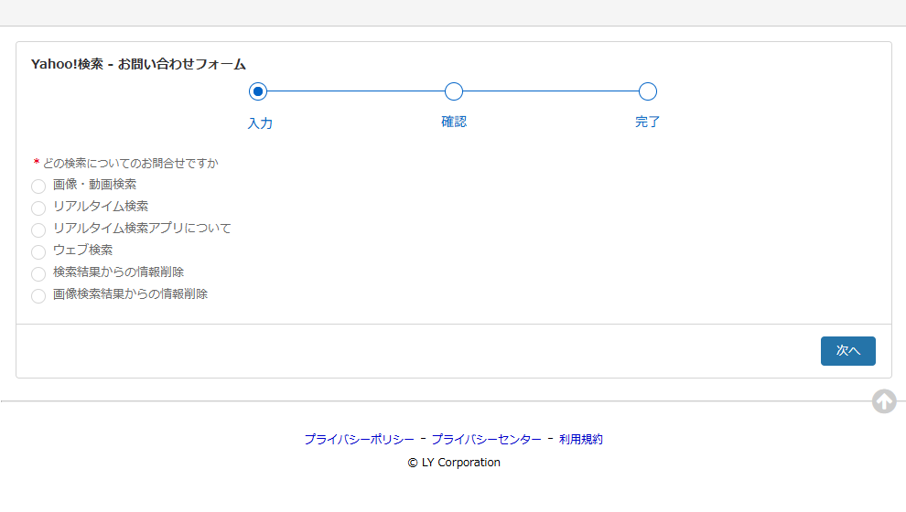Choose 画像検索結果からの情報削除 radio button
Screen dimensions: 906x512
tap(38, 295)
